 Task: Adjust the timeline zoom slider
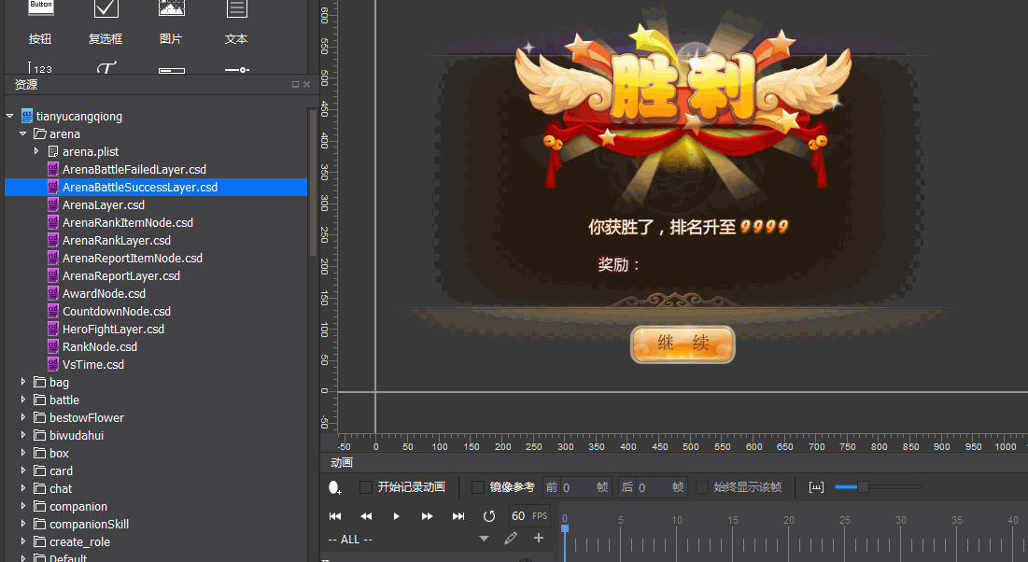[x=863, y=486]
